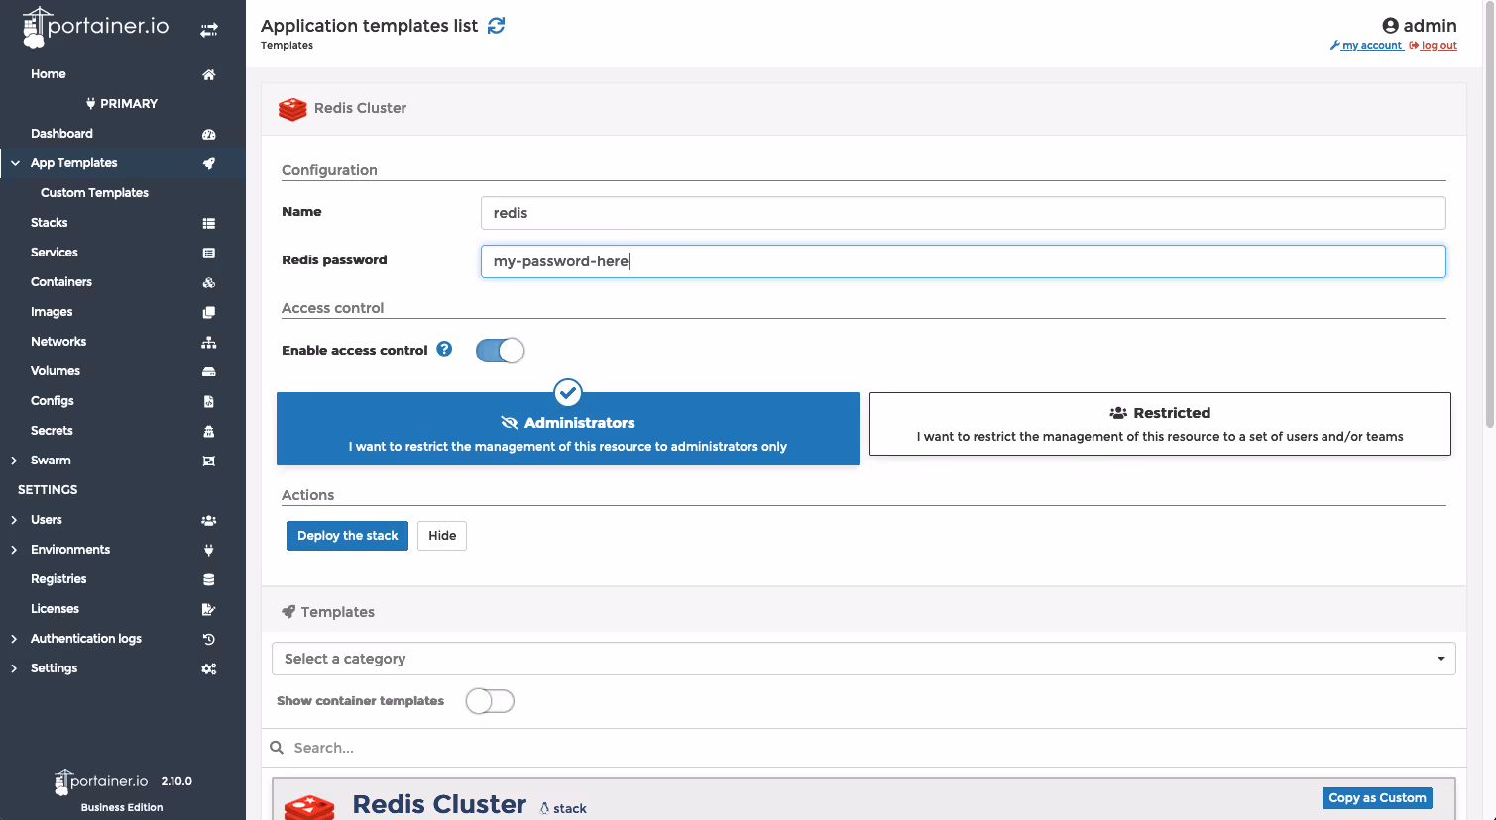Open Stacks in sidebar
Screen dimensions: 1496x820
click(x=50, y=223)
